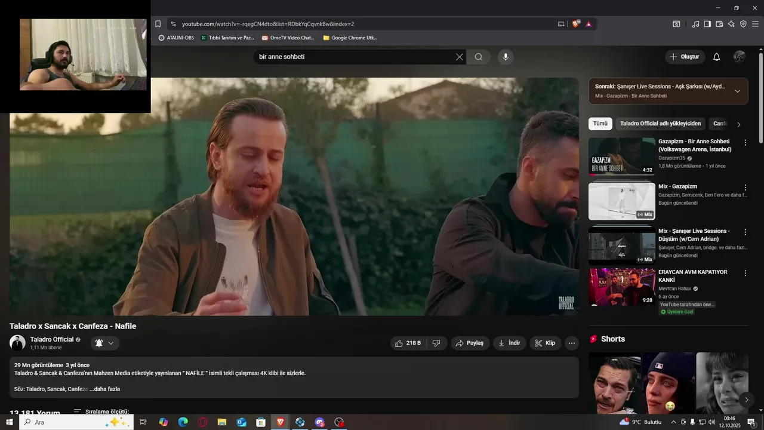Select the partially visible Canf chip
This screenshot has height=430, width=764.
719,124
